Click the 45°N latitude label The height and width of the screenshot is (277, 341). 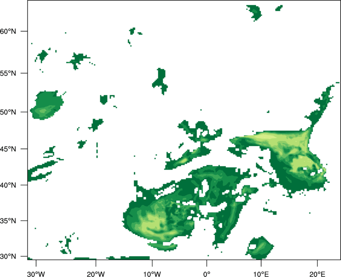click(x=8, y=149)
